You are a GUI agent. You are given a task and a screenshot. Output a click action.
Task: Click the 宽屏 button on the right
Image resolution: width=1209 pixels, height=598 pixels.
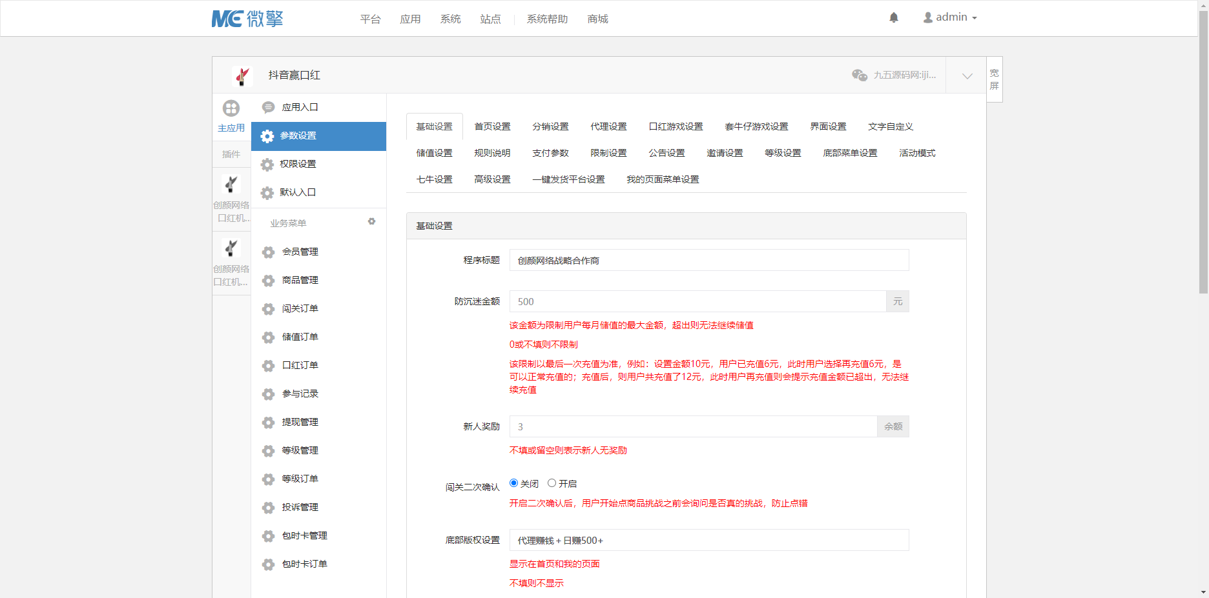pos(994,79)
